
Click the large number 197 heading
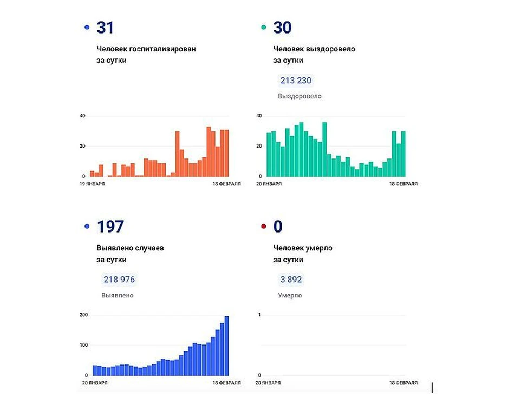110,227
